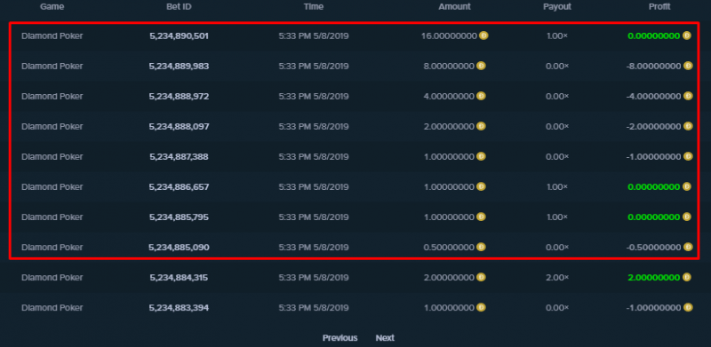Click the -8.00000000 profit value

click(653, 67)
